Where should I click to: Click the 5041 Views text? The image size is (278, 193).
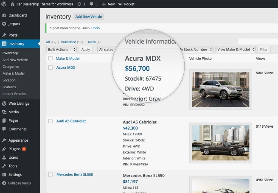coord(265,73)
